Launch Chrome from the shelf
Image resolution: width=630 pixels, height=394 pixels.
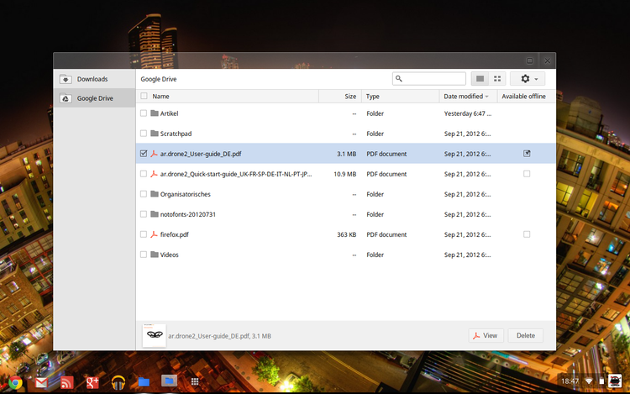point(14,381)
